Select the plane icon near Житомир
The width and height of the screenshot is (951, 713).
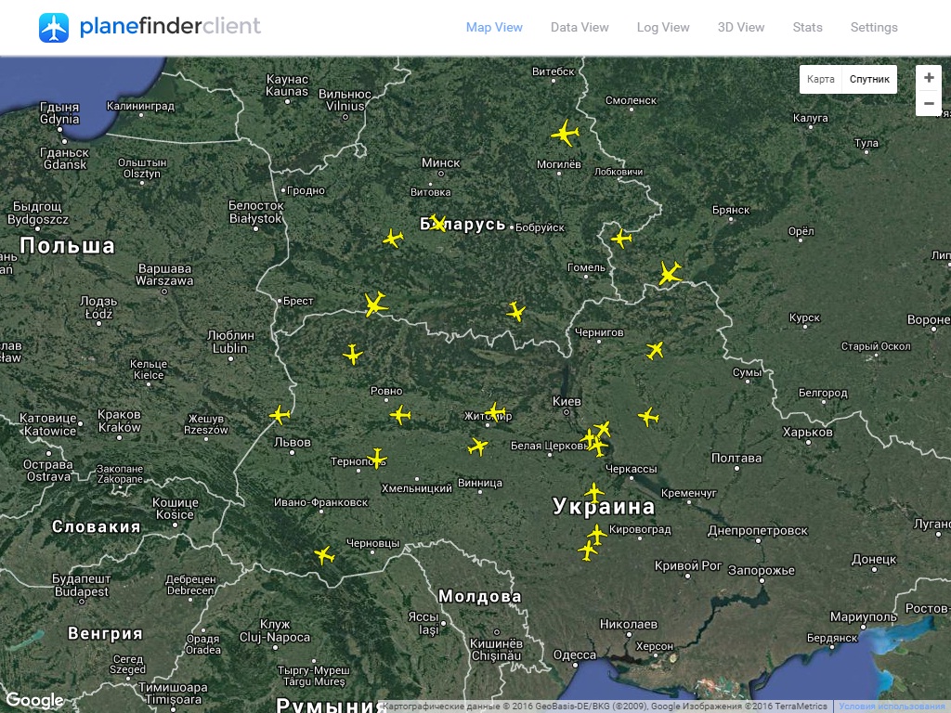coord(496,411)
